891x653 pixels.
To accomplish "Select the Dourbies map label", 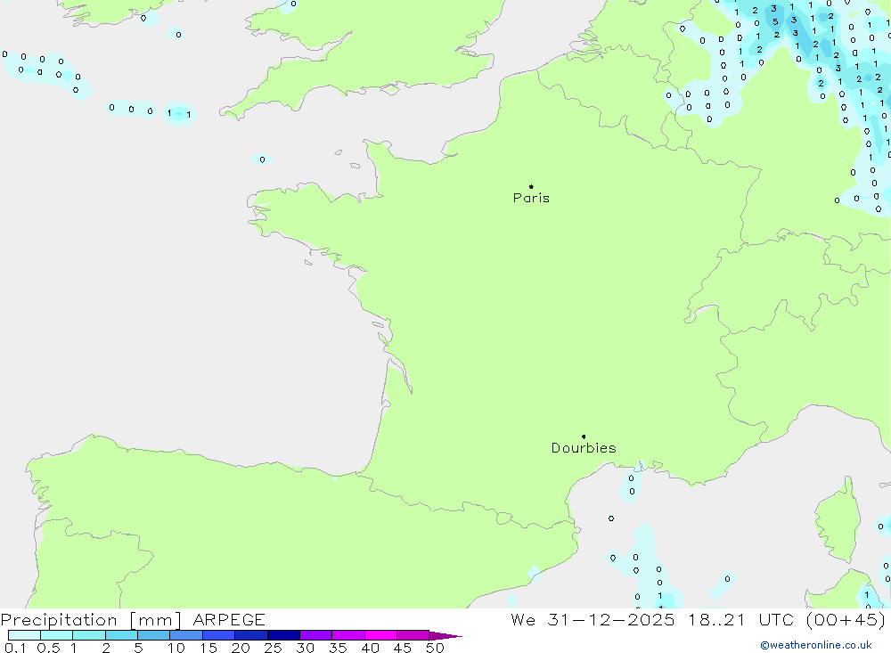I will tap(584, 448).
